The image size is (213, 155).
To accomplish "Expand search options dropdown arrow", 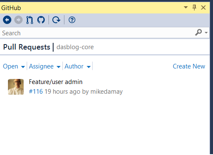I will (x=206, y=33).
